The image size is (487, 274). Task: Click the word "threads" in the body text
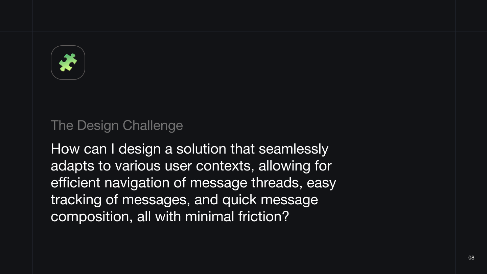click(277, 183)
